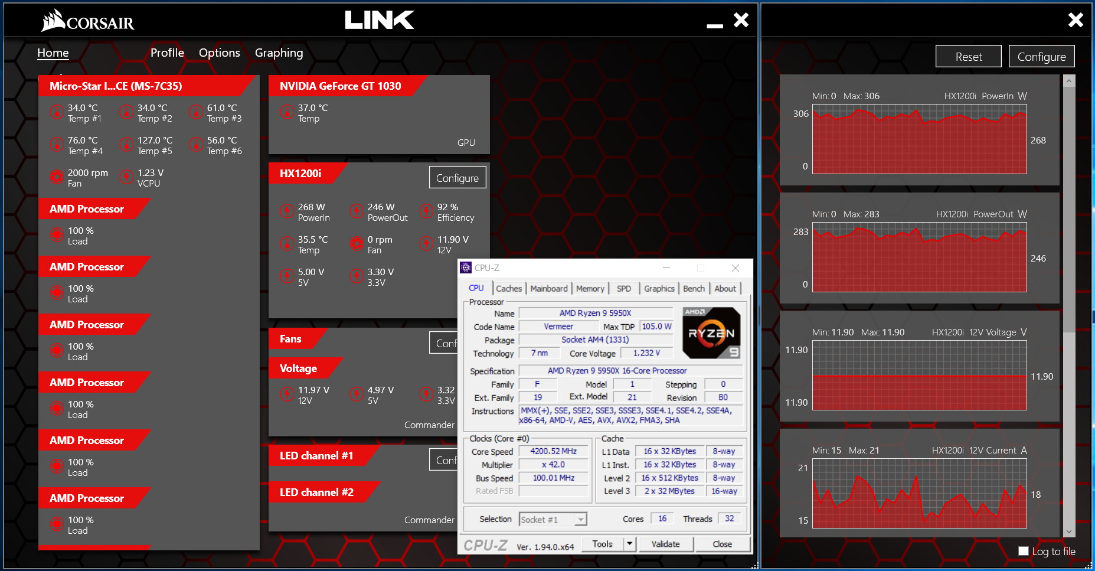Click the Core Speed 4200.52 MHz field

554,451
